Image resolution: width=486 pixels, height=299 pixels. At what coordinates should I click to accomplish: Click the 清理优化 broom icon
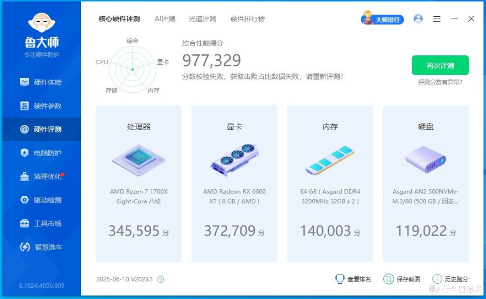(24, 176)
